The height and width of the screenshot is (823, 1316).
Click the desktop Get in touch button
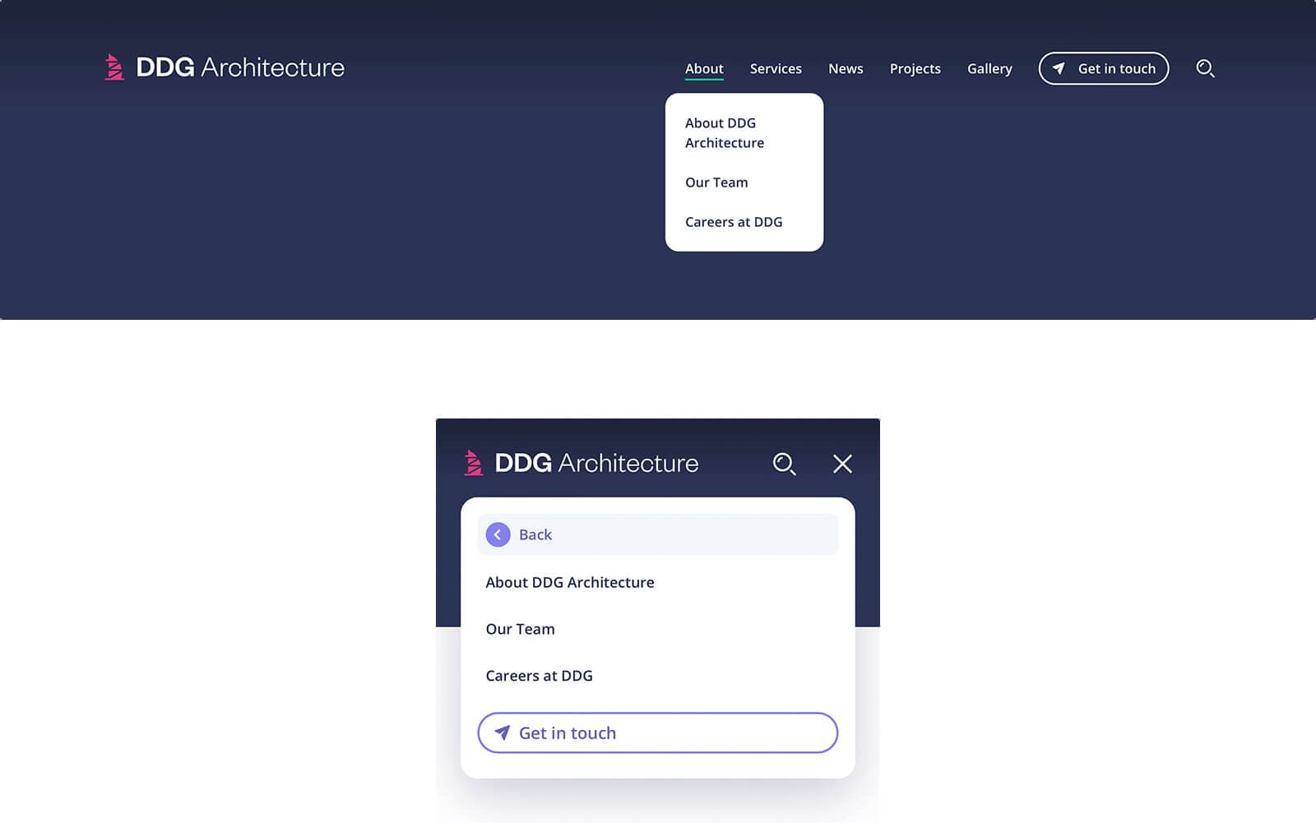point(1104,68)
